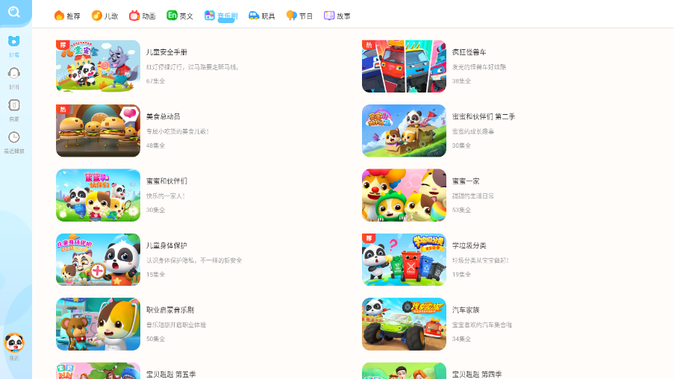Switch to the 动画 TV tab
The width and height of the screenshot is (674, 379).
click(143, 16)
